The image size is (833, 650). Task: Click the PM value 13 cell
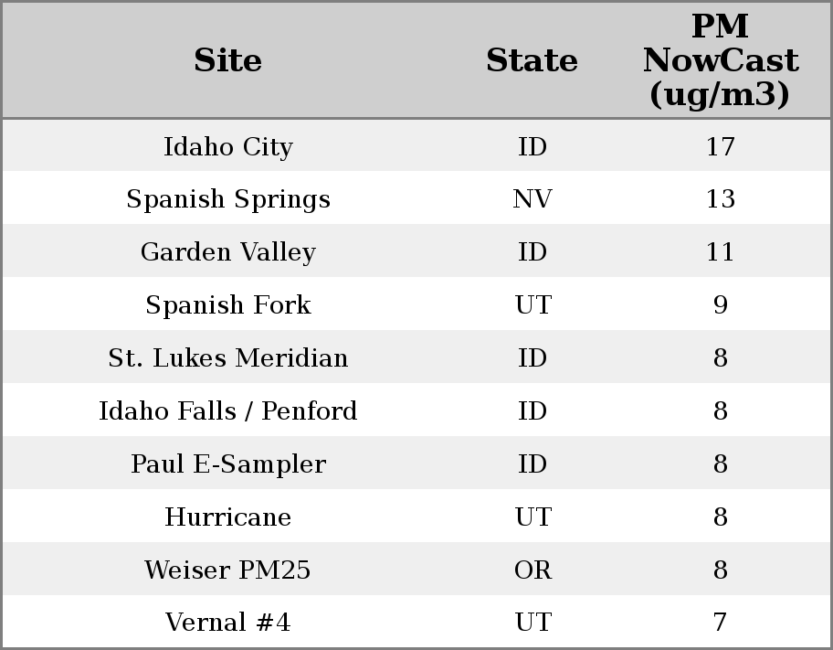[720, 199]
